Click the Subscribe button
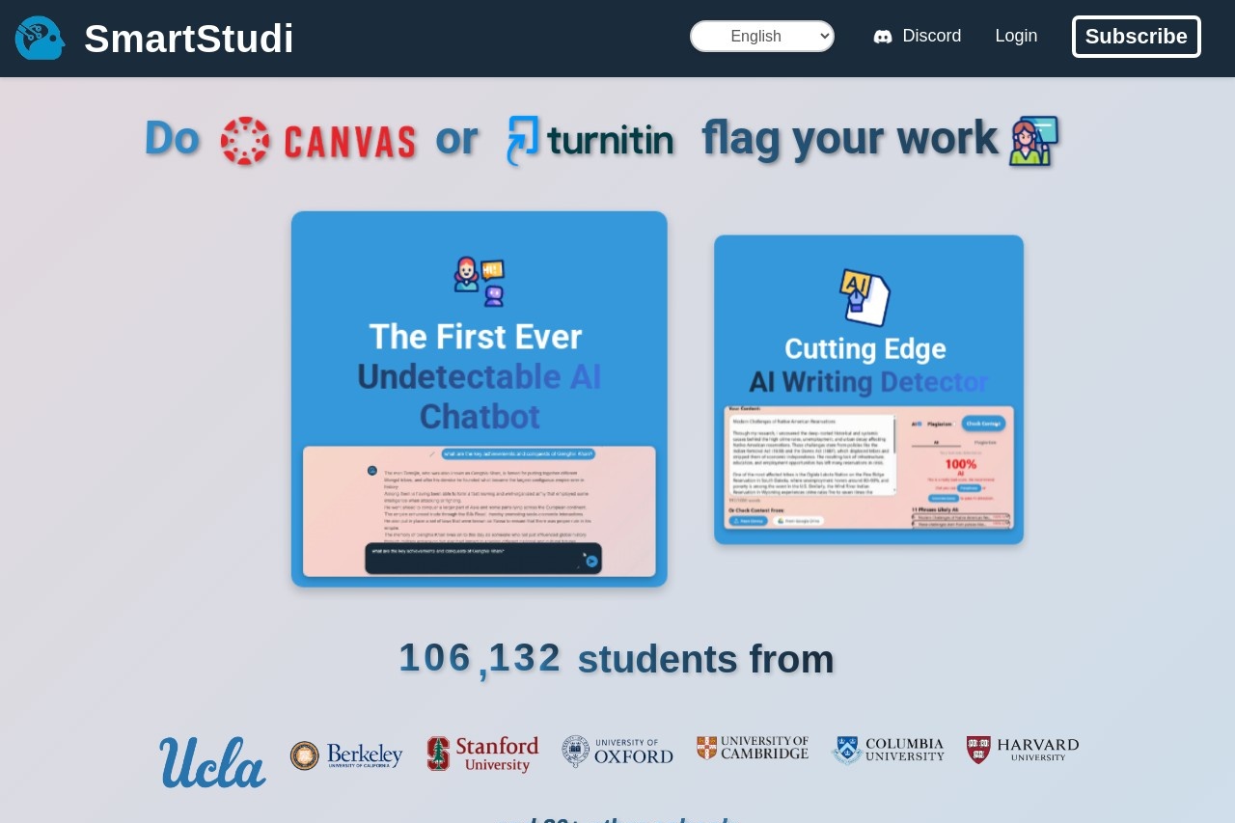The height and width of the screenshot is (823, 1235). tap(1136, 37)
